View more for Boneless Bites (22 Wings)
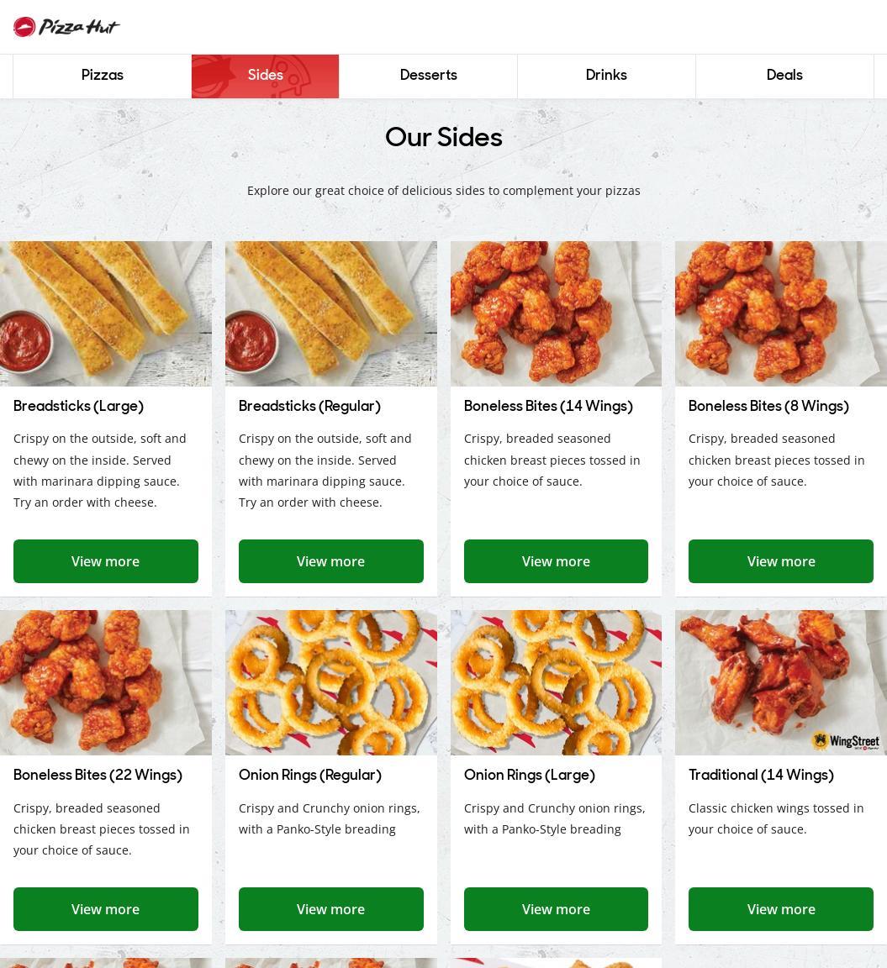 (106, 908)
